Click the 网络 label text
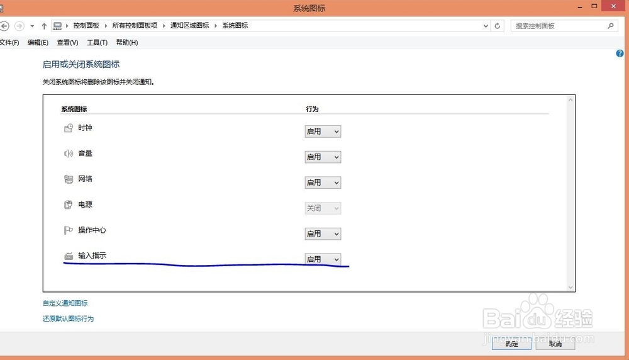Image resolution: width=629 pixels, height=360 pixels. point(85,179)
